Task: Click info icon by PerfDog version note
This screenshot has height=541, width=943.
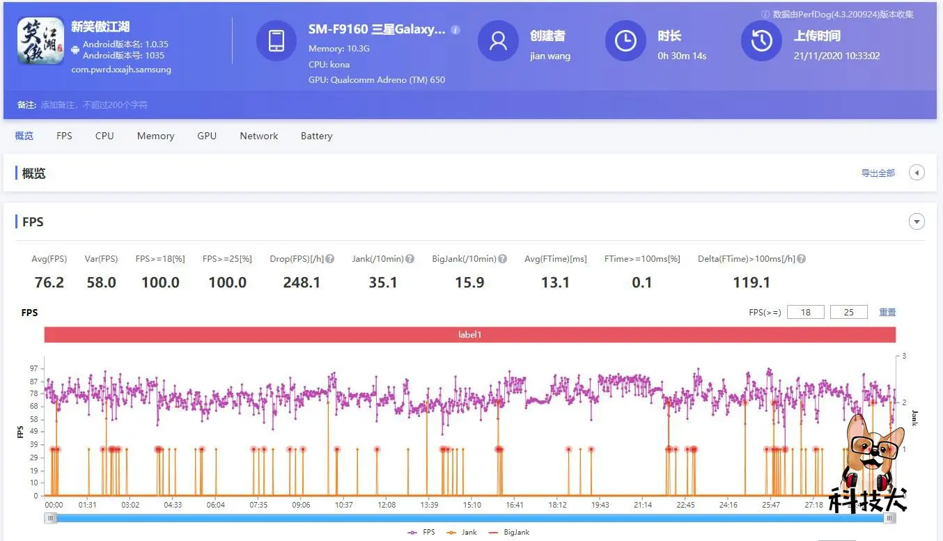Action: (x=765, y=14)
